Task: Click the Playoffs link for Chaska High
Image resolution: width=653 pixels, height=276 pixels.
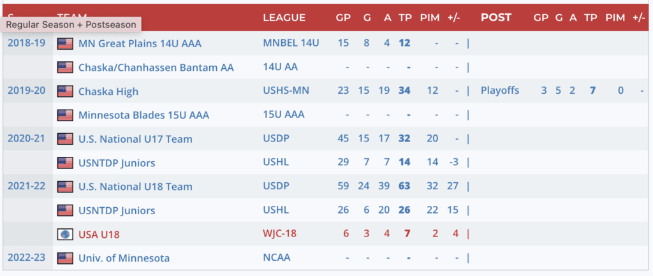Action: pos(500,91)
